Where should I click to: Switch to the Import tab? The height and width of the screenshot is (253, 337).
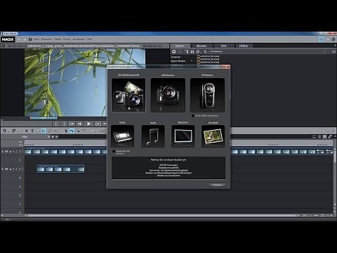coord(180,46)
